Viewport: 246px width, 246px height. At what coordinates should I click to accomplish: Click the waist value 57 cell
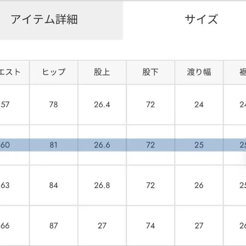(6, 104)
